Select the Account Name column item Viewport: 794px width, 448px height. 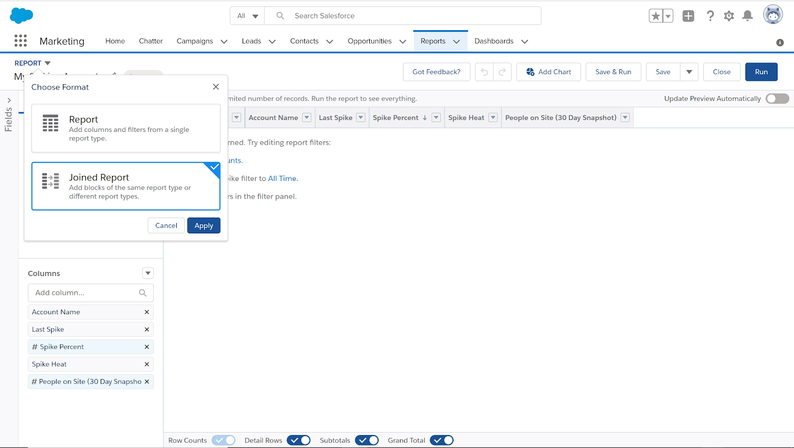(91, 312)
